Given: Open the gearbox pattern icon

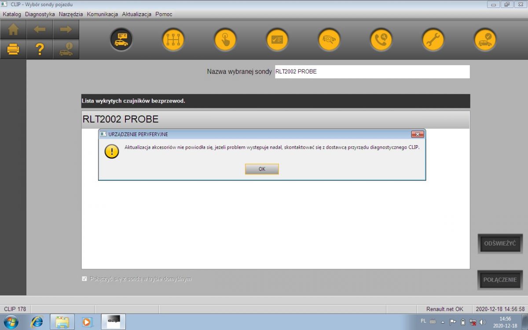Looking at the screenshot, I should [173, 40].
